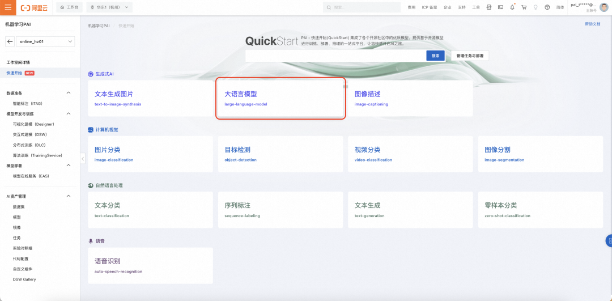Open the 企业 menu item
Viewport: 612px width, 301px height.
click(447, 7)
